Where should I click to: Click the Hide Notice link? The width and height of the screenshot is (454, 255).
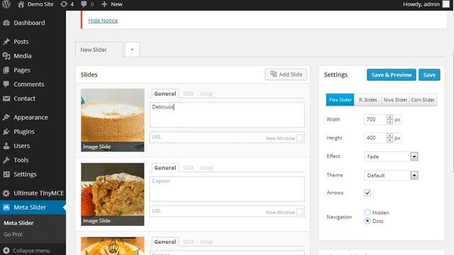coord(103,21)
